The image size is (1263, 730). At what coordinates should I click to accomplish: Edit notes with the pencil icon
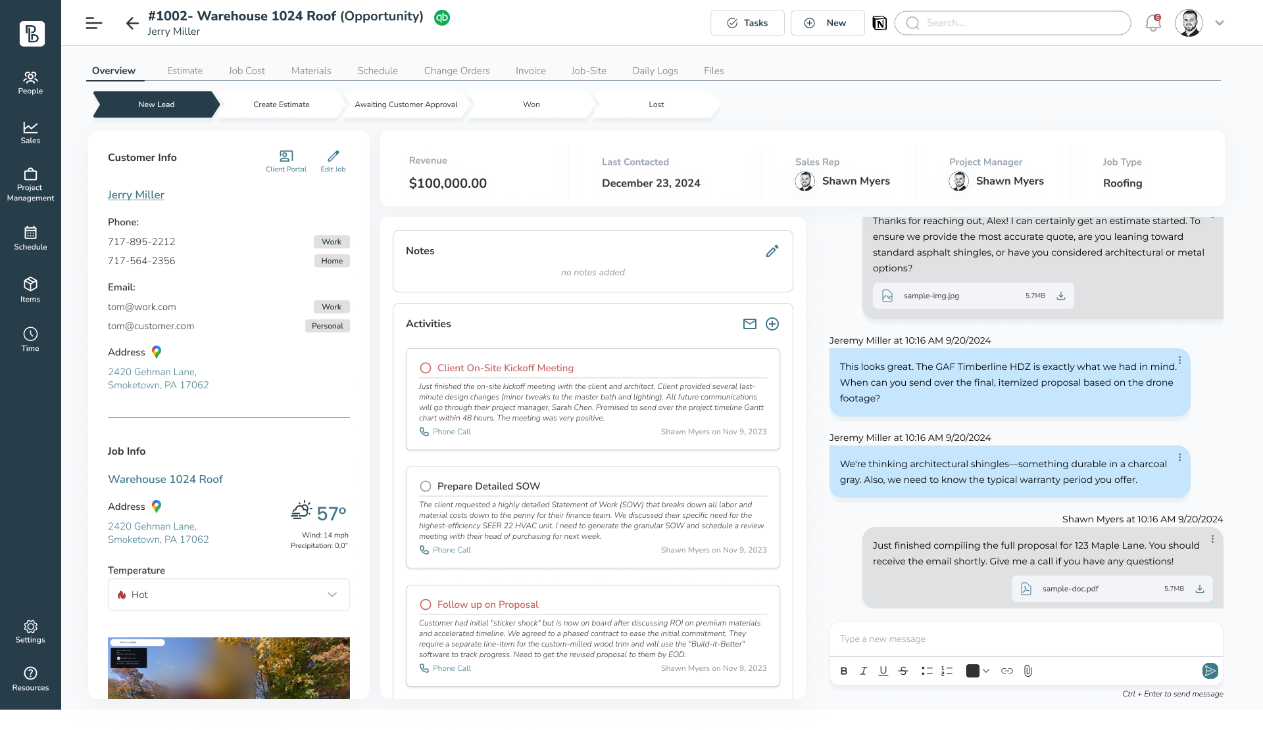(x=772, y=251)
